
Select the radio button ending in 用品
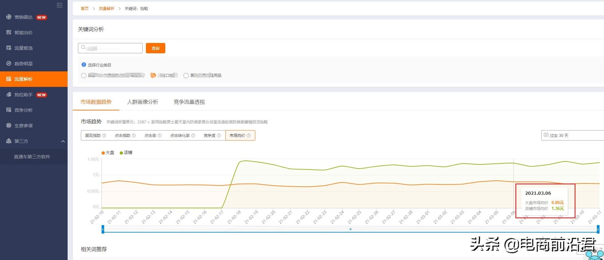[x=186, y=76]
